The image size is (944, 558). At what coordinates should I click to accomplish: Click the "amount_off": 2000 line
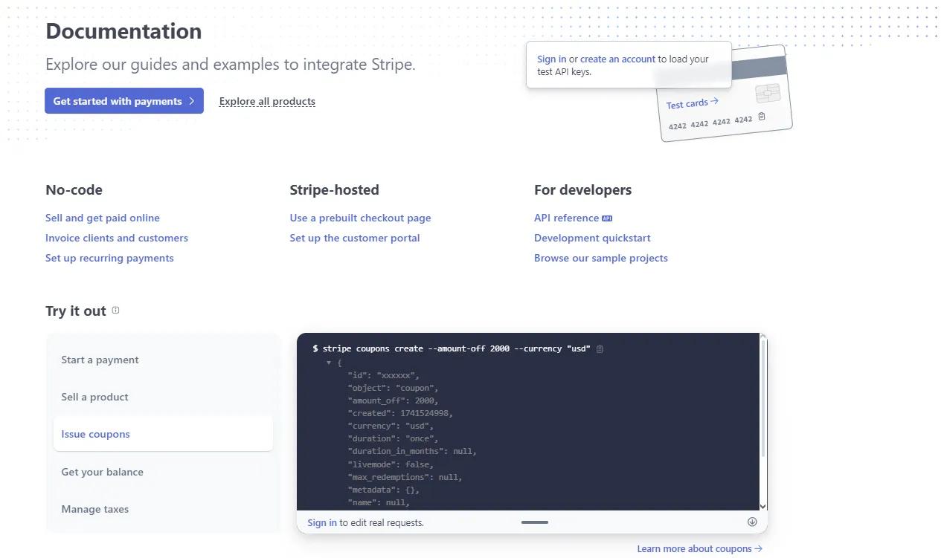click(394, 400)
